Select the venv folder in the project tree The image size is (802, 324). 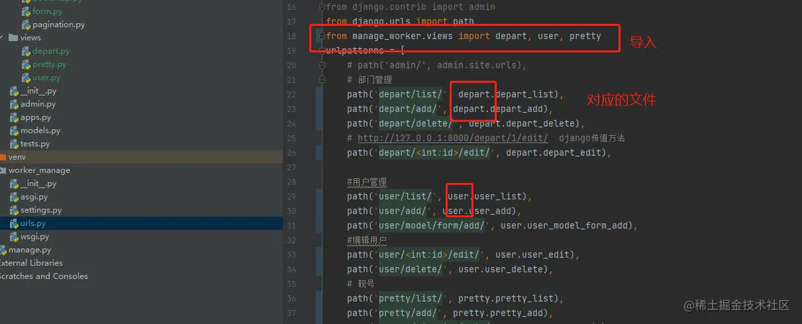(141, 157)
